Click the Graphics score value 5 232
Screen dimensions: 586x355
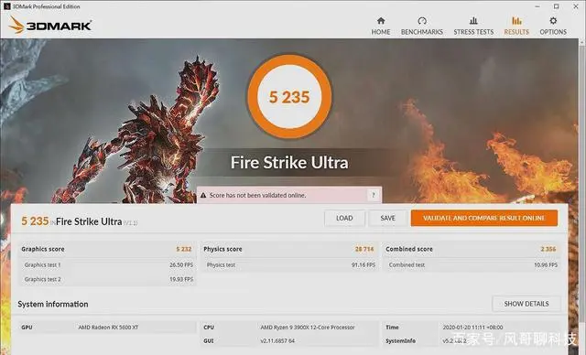point(184,249)
